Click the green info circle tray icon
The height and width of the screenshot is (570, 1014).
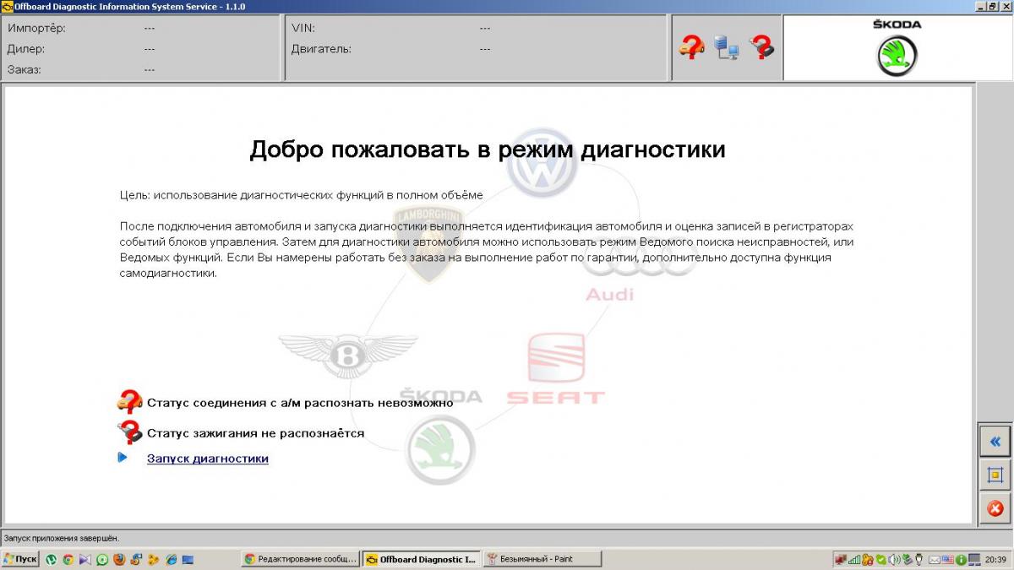961,560
